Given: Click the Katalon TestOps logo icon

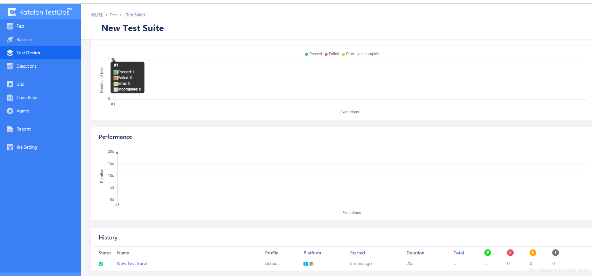Looking at the screenshot, I should (12, 12).
